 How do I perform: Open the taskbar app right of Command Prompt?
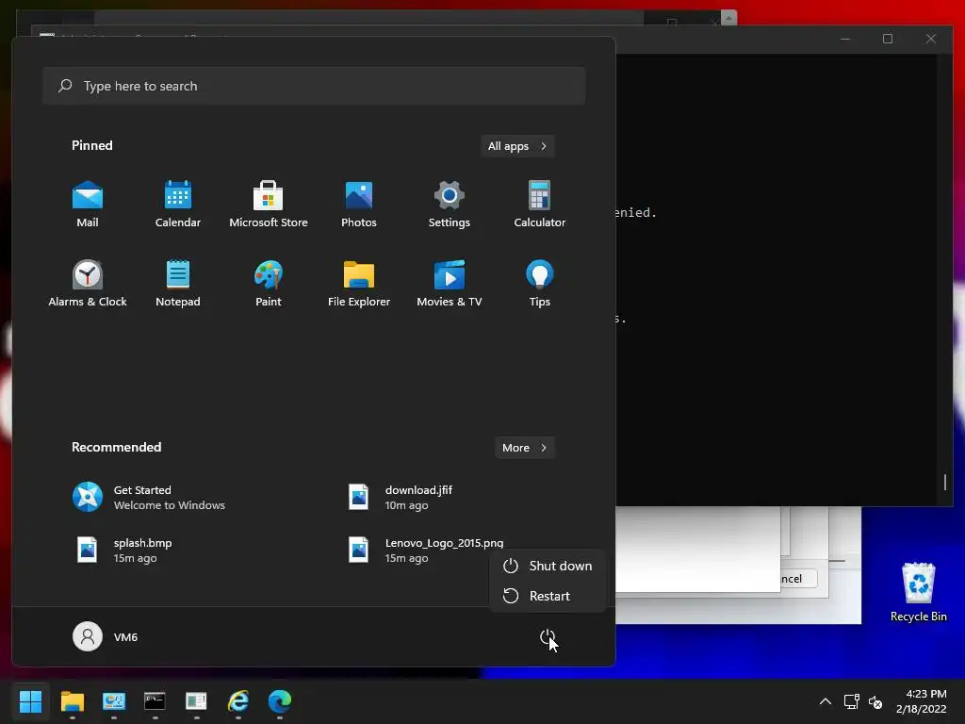[196, 701]
